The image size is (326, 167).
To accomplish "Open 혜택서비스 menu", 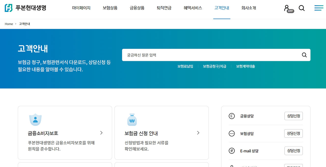I will tap(193, 8).
